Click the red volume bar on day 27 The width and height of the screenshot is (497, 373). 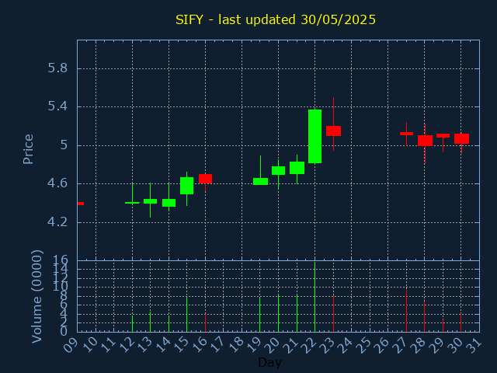[x=406, y=311]
